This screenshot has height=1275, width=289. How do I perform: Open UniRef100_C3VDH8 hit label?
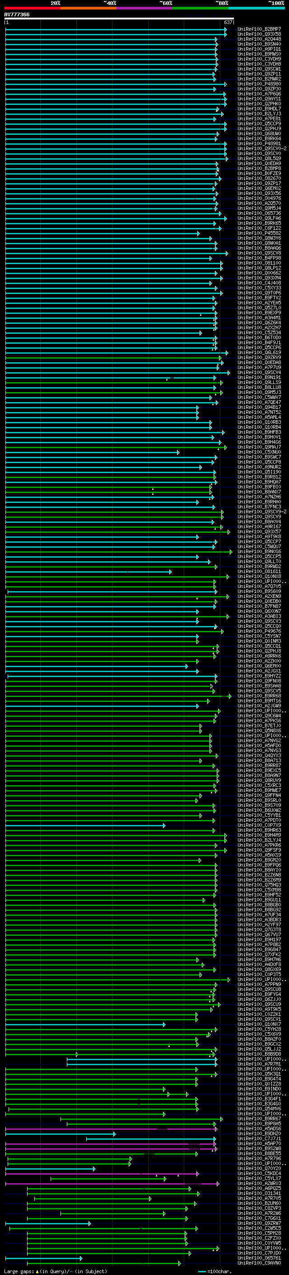tap(259, 64)
